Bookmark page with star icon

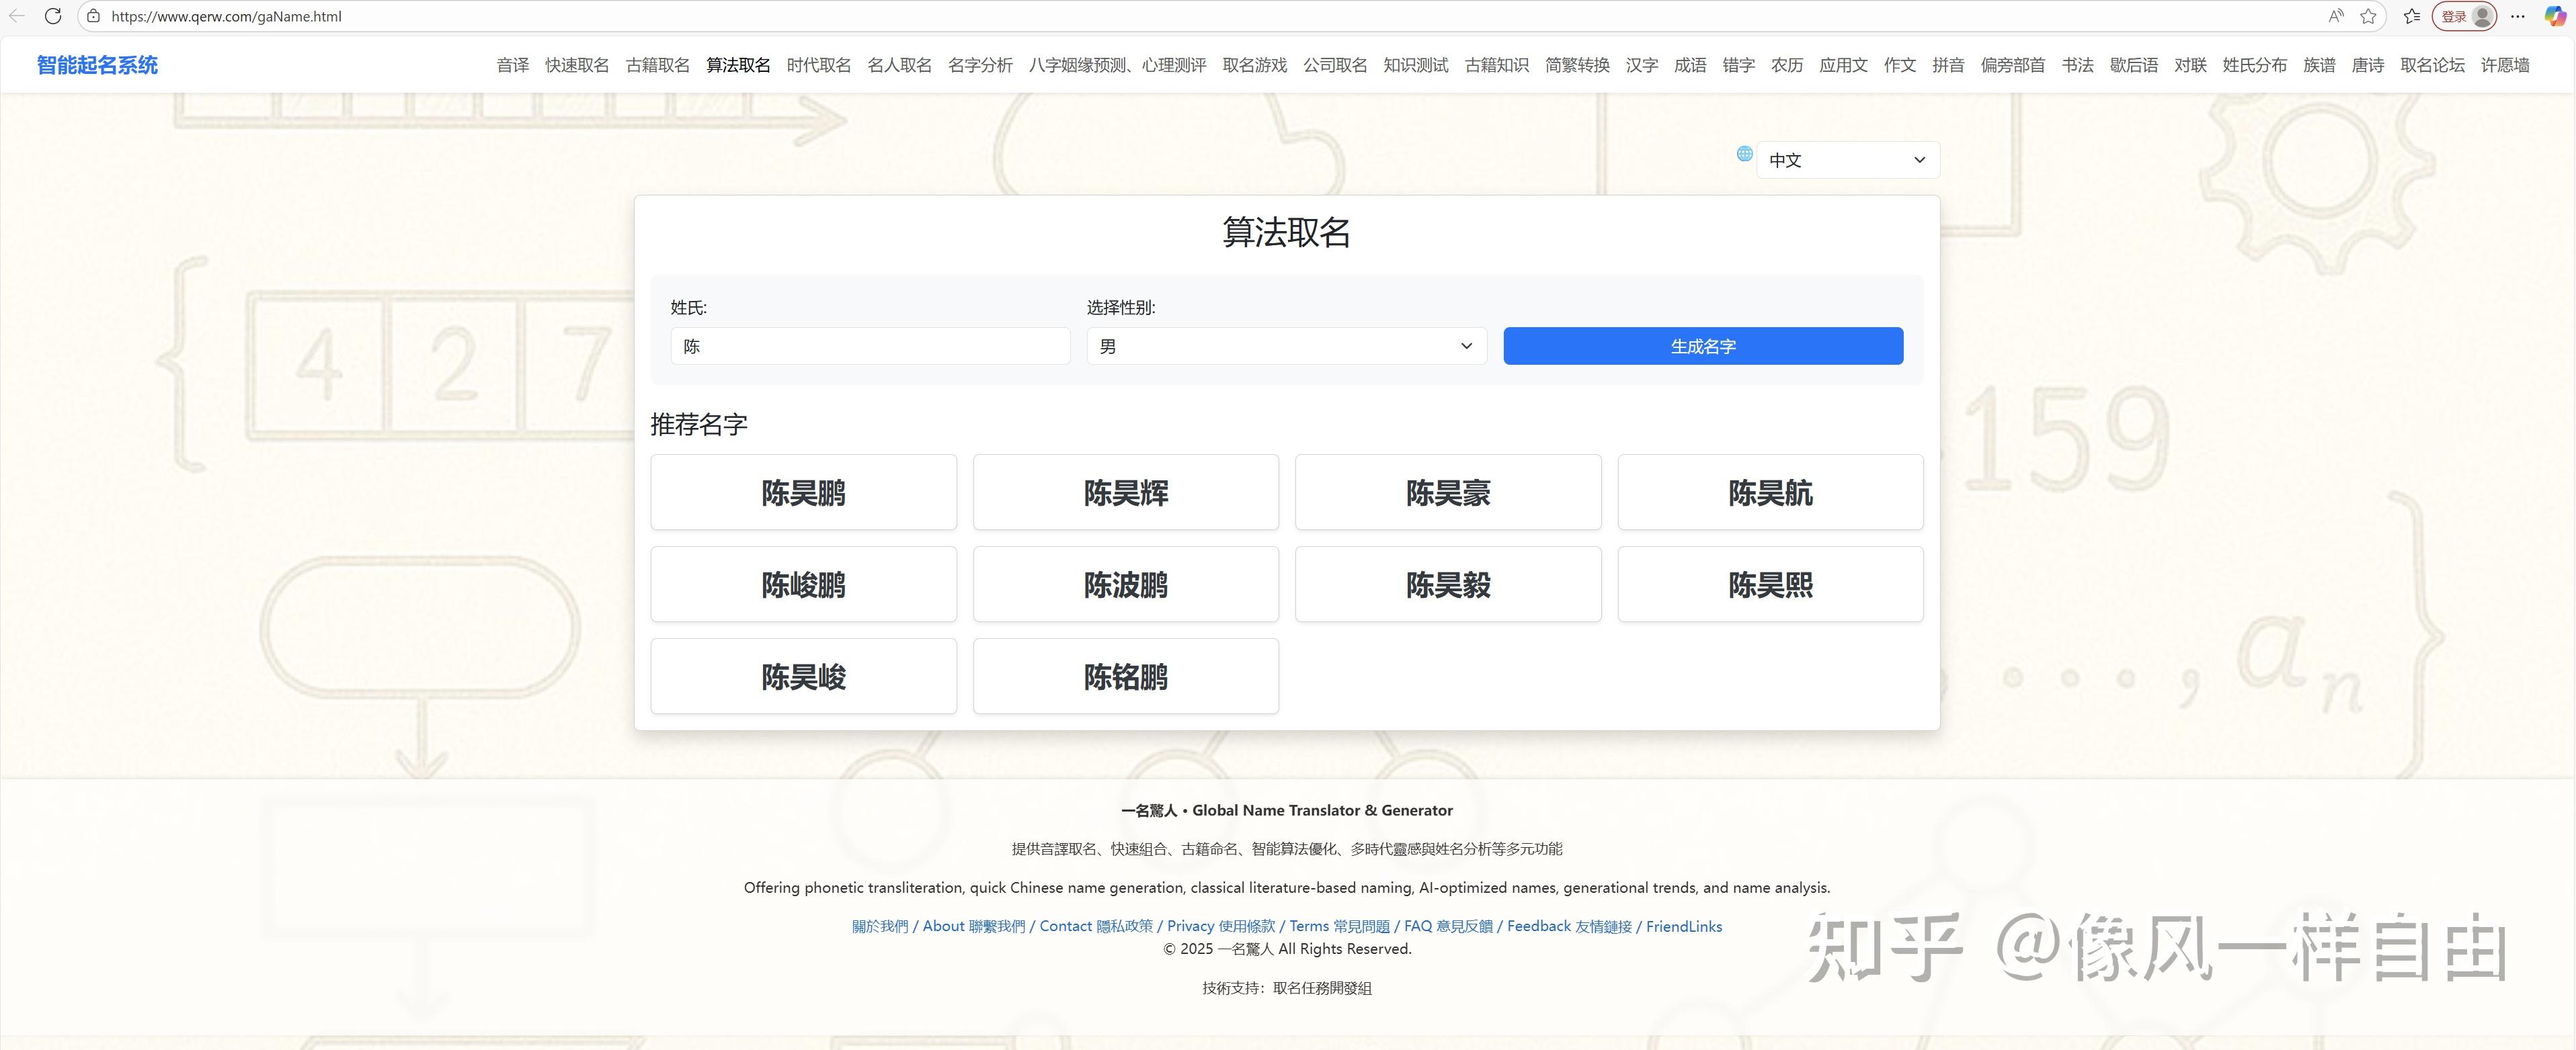(x=2368, y=16)
